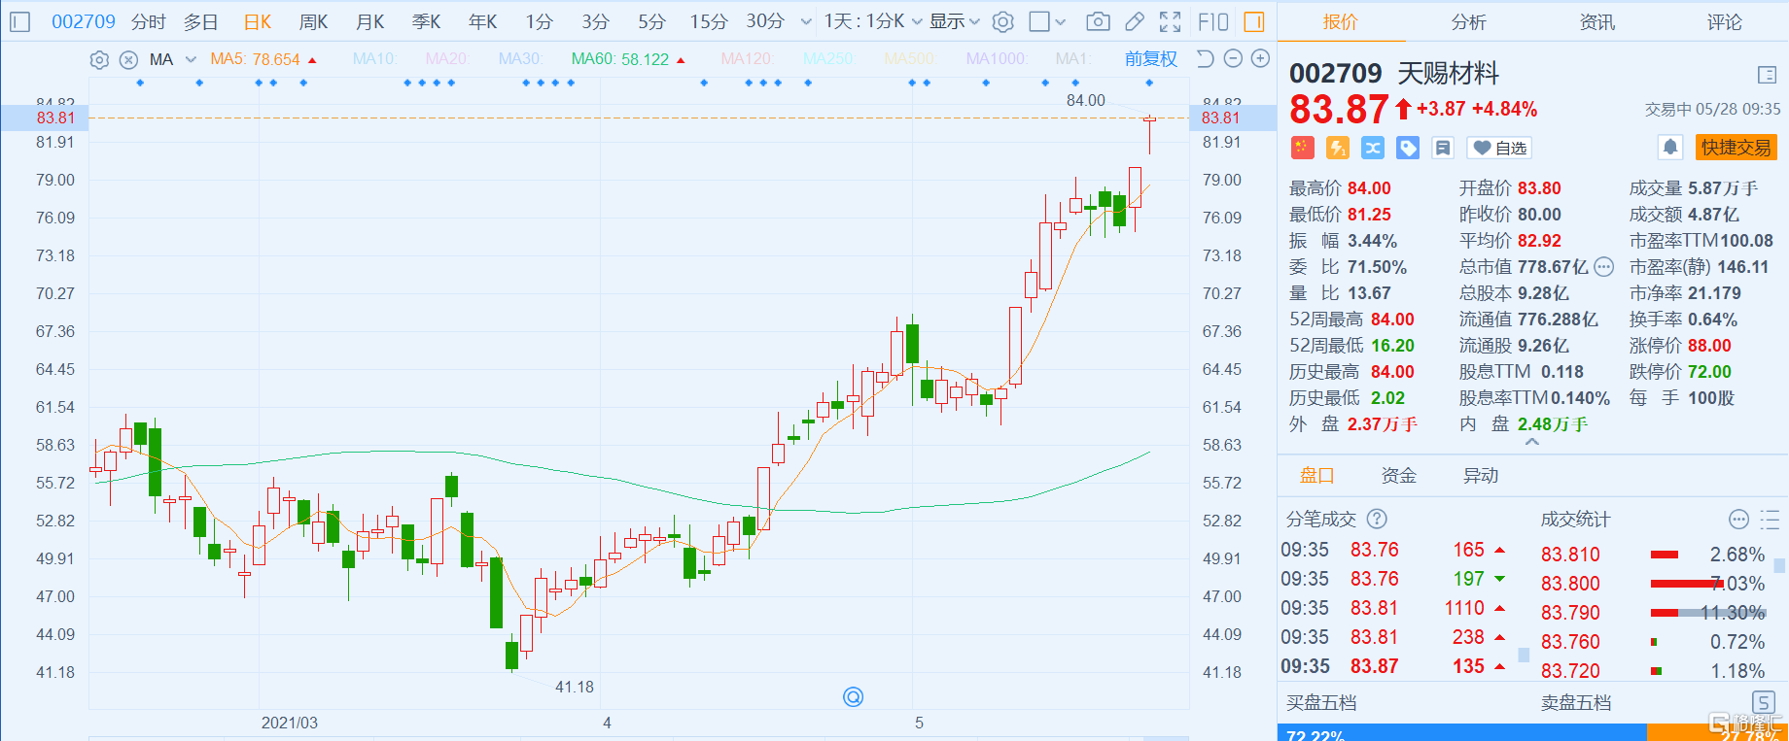Toggle MA120 moving average line
The width and height of the screenshot is (1789, 741).
tap(747, 59)
